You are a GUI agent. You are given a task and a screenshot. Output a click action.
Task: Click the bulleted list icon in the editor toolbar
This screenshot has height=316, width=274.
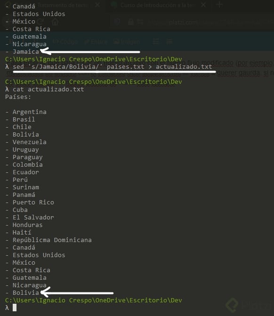point(156,42)
